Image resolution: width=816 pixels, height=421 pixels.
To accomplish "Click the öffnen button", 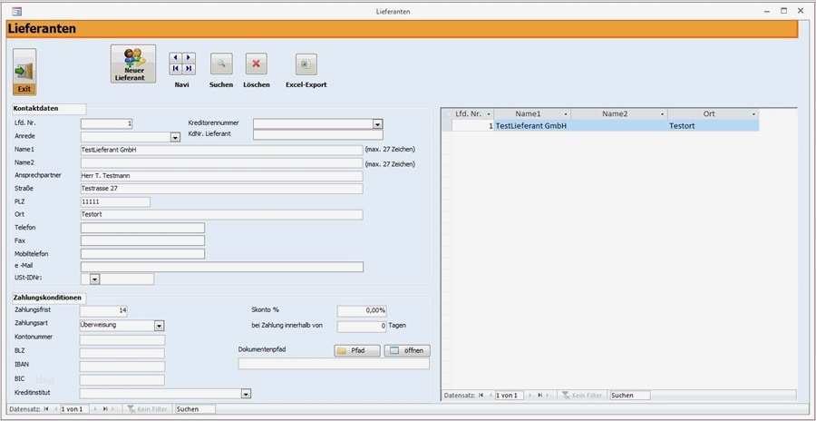I will coord(407,350).
